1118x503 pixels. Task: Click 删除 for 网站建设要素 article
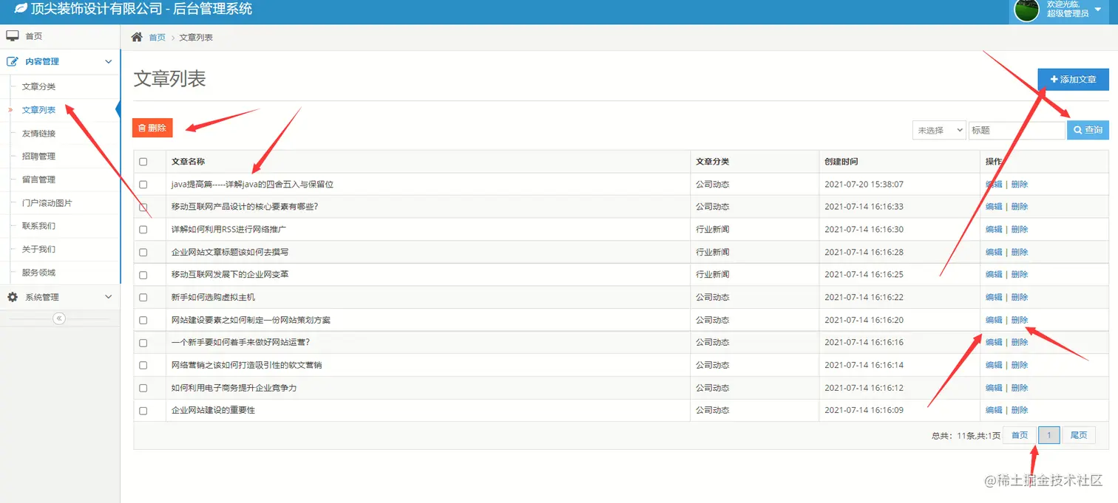coord(1020,321)
